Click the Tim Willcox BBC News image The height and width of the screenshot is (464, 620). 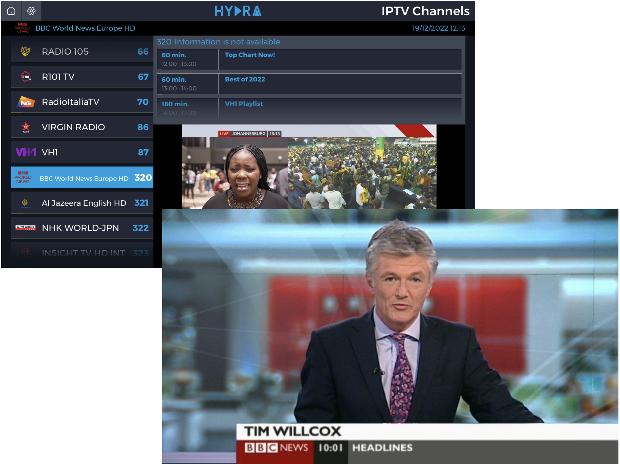(390, 336)
